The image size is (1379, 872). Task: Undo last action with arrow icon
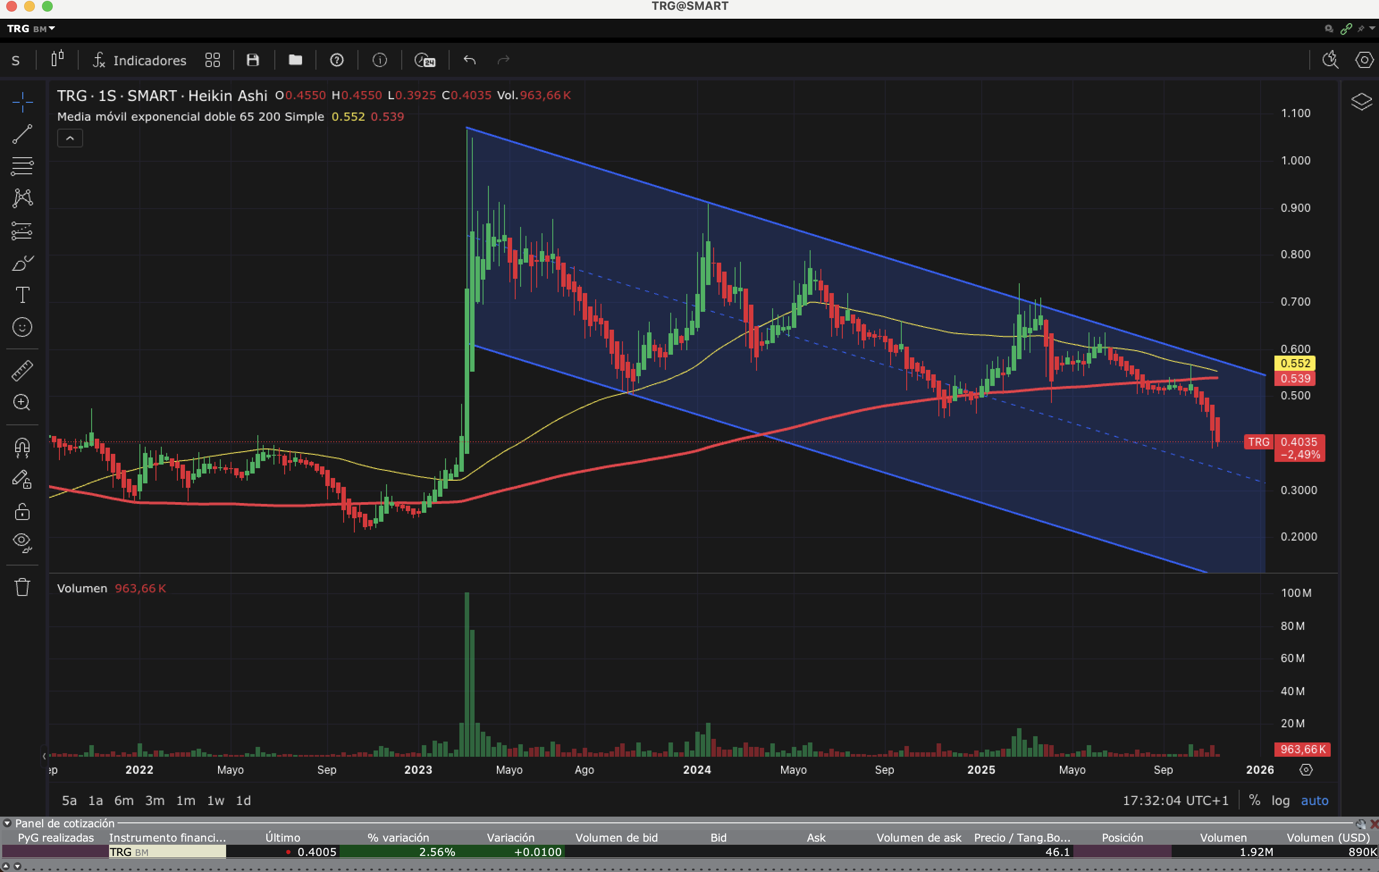(x=470, y=59)
